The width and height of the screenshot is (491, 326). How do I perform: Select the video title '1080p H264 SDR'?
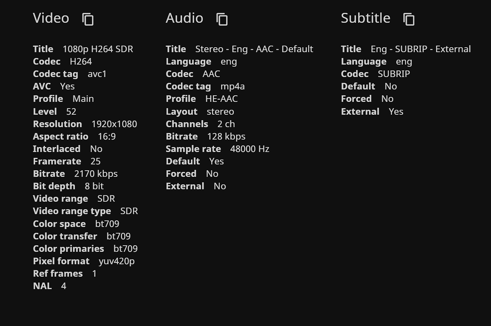pos(98,49)
